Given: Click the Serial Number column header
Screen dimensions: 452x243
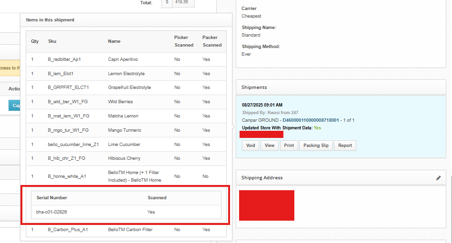Looking at the screenshot, I should [x=51, y=198].
